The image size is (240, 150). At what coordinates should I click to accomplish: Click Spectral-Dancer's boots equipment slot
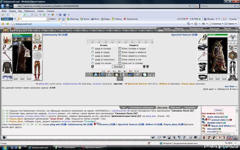[x=233, y=77]
